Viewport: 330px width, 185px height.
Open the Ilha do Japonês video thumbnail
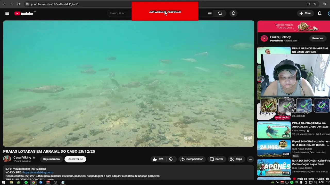coord(274,167)
